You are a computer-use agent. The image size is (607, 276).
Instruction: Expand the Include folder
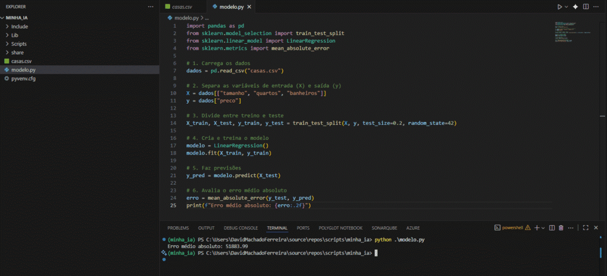click(19, 27)
